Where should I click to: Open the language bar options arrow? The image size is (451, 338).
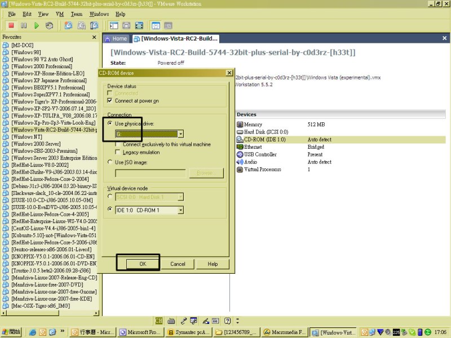coord(237,321)
